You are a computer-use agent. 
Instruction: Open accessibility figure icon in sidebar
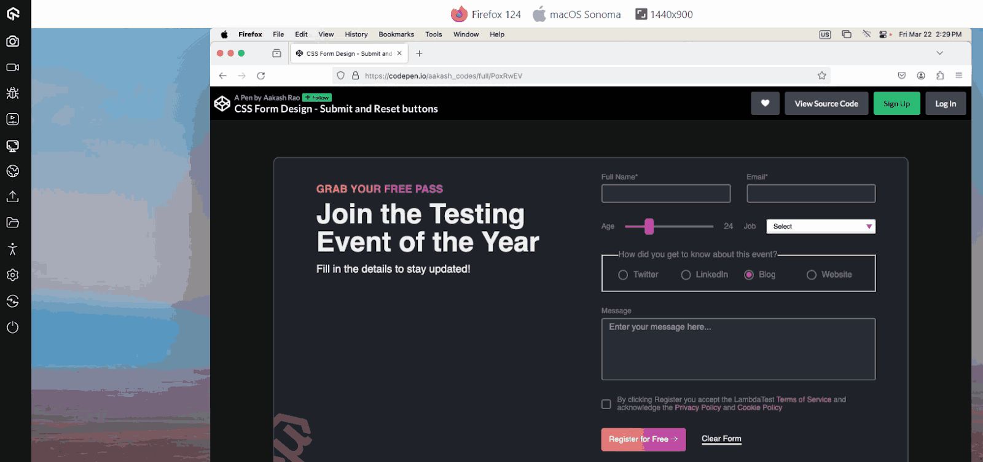point(13,249)
